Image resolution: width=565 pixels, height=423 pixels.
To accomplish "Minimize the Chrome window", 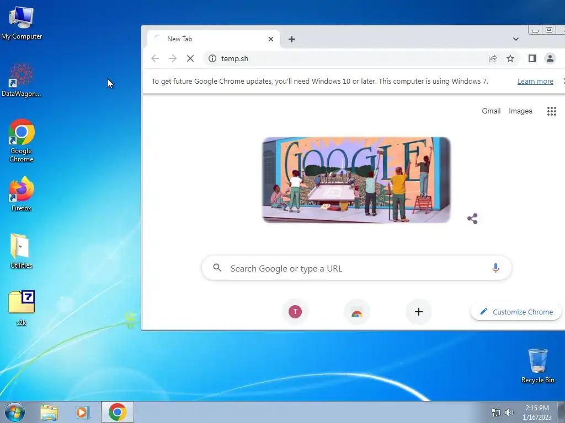I will point(535,30).
